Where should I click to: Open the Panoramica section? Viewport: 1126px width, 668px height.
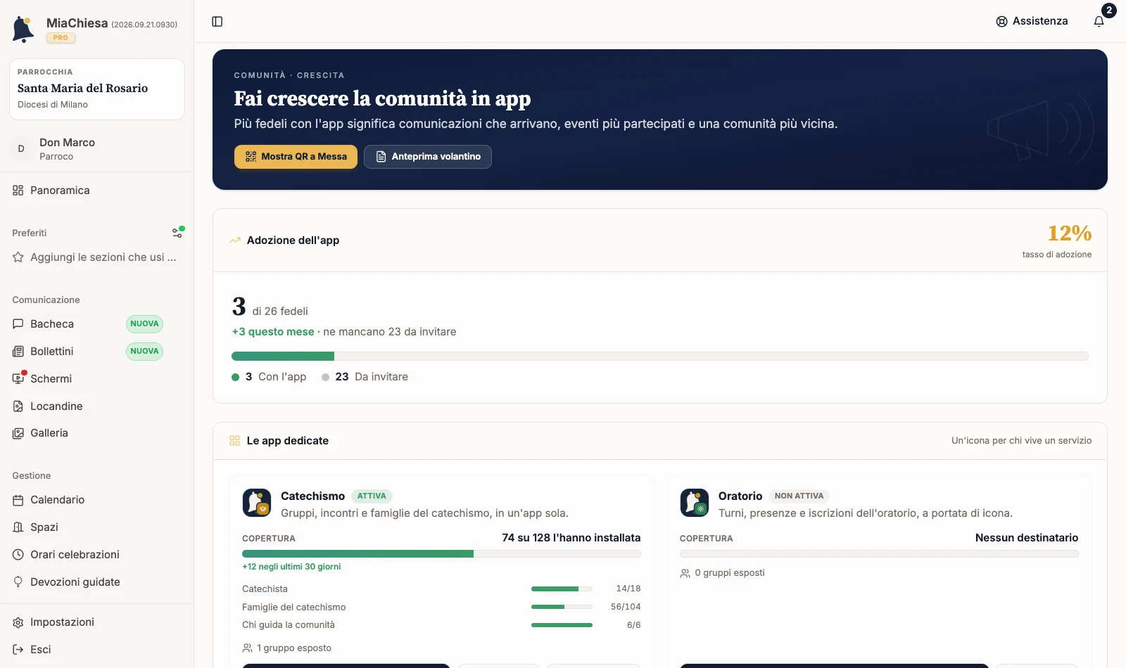click(97, 191)
